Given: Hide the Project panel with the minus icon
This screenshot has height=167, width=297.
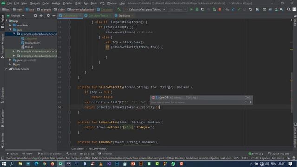Looking at the screenshot, I should click(x=54, y=15).
